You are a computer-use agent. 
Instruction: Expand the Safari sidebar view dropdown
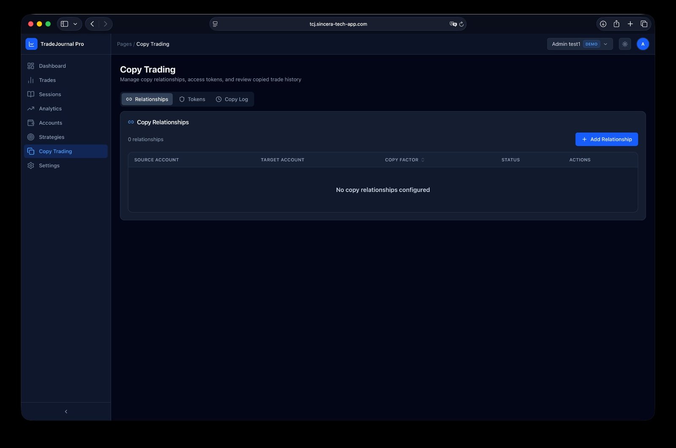75,24
